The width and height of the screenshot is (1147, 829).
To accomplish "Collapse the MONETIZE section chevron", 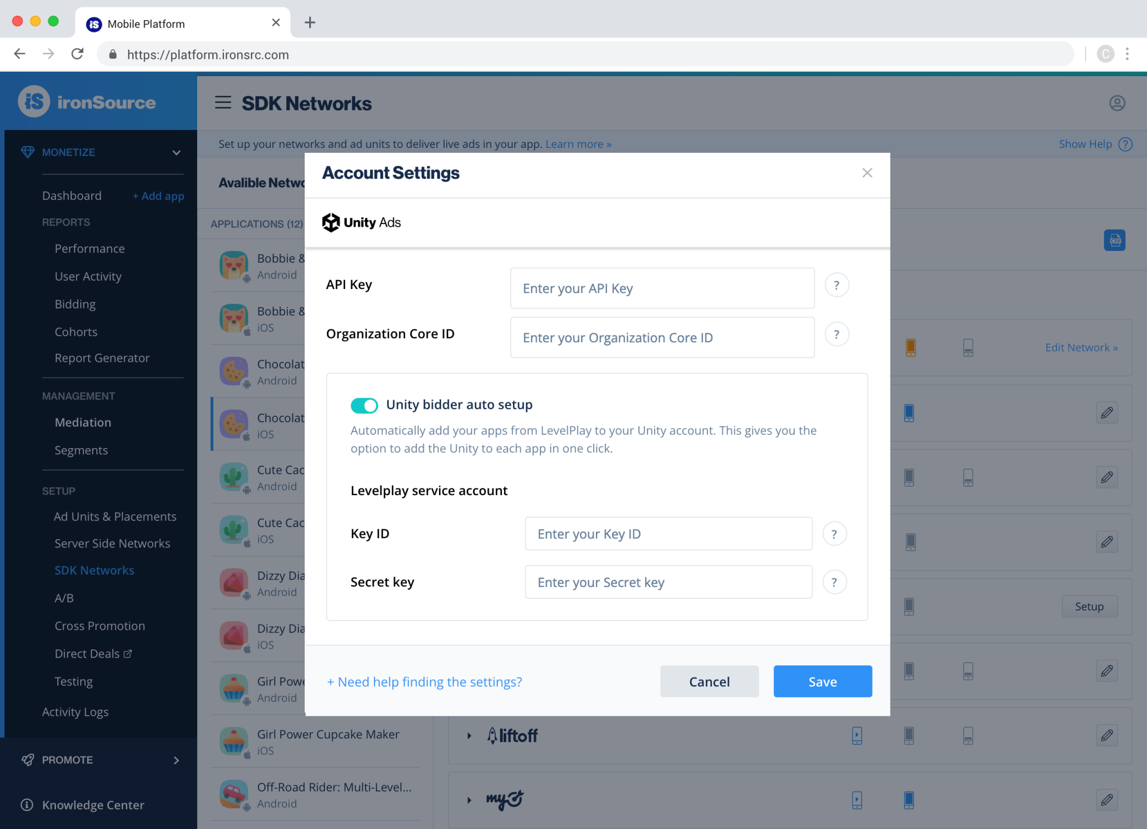I will tap(176, 152).
